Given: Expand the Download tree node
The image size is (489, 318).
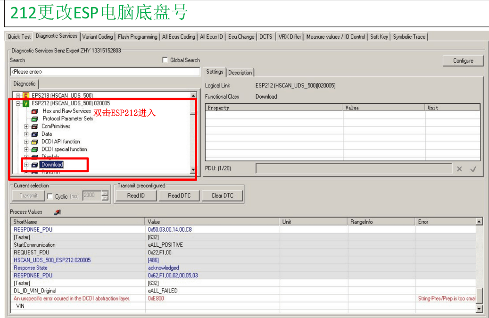Looking at the screenshot, I should pos(26,165).
